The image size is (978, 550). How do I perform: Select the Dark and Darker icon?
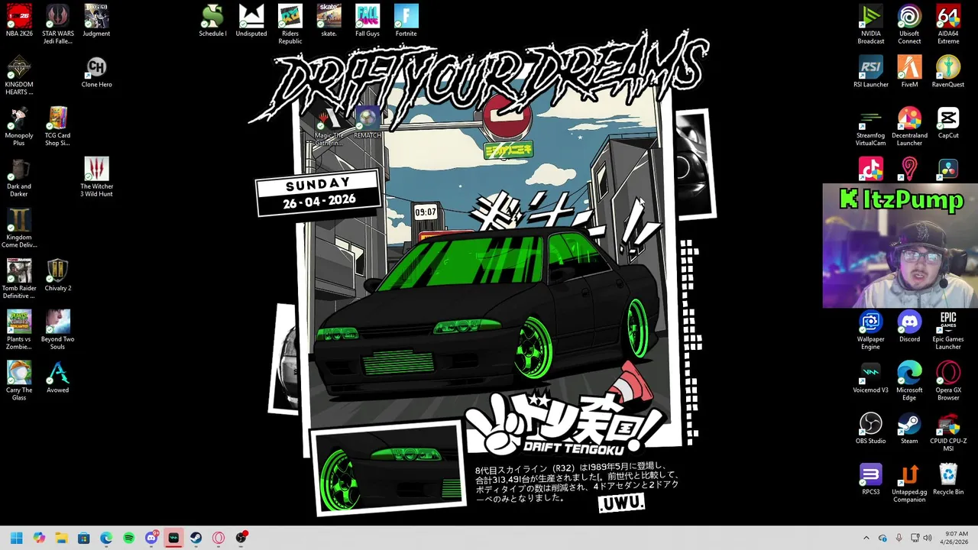(19, 177)
